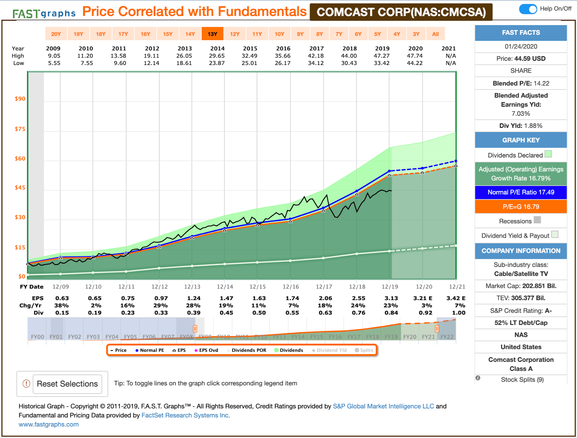Select the All time range tab
Screen dimensions: 577x438
pyautogui.click(x=435, y=34)
